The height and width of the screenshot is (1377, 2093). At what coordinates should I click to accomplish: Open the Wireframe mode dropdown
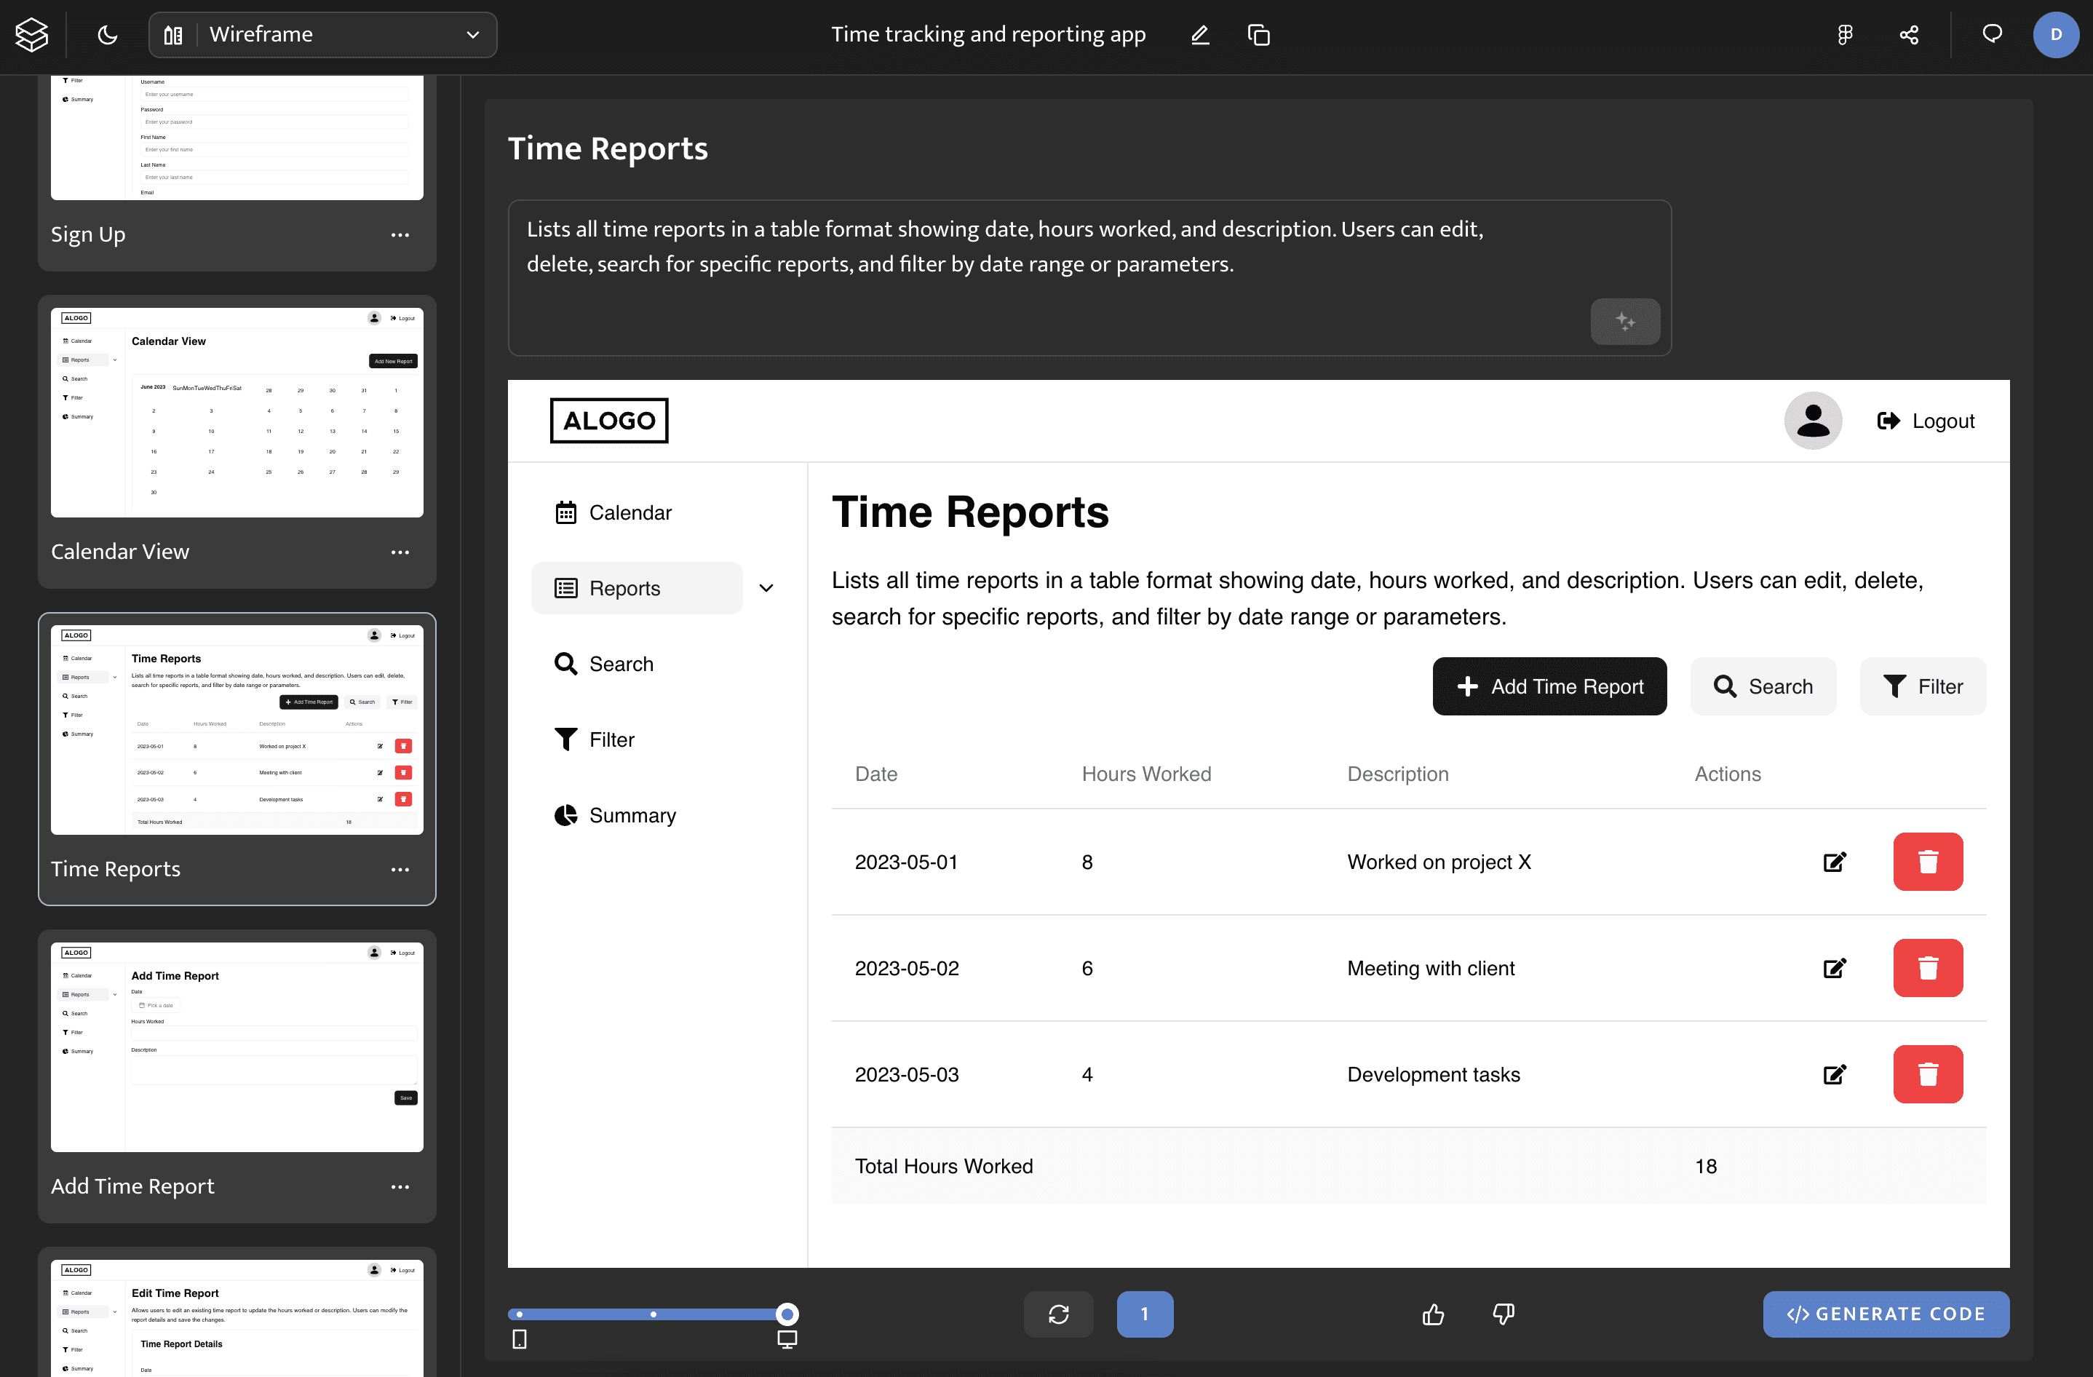tap(322, 34)
